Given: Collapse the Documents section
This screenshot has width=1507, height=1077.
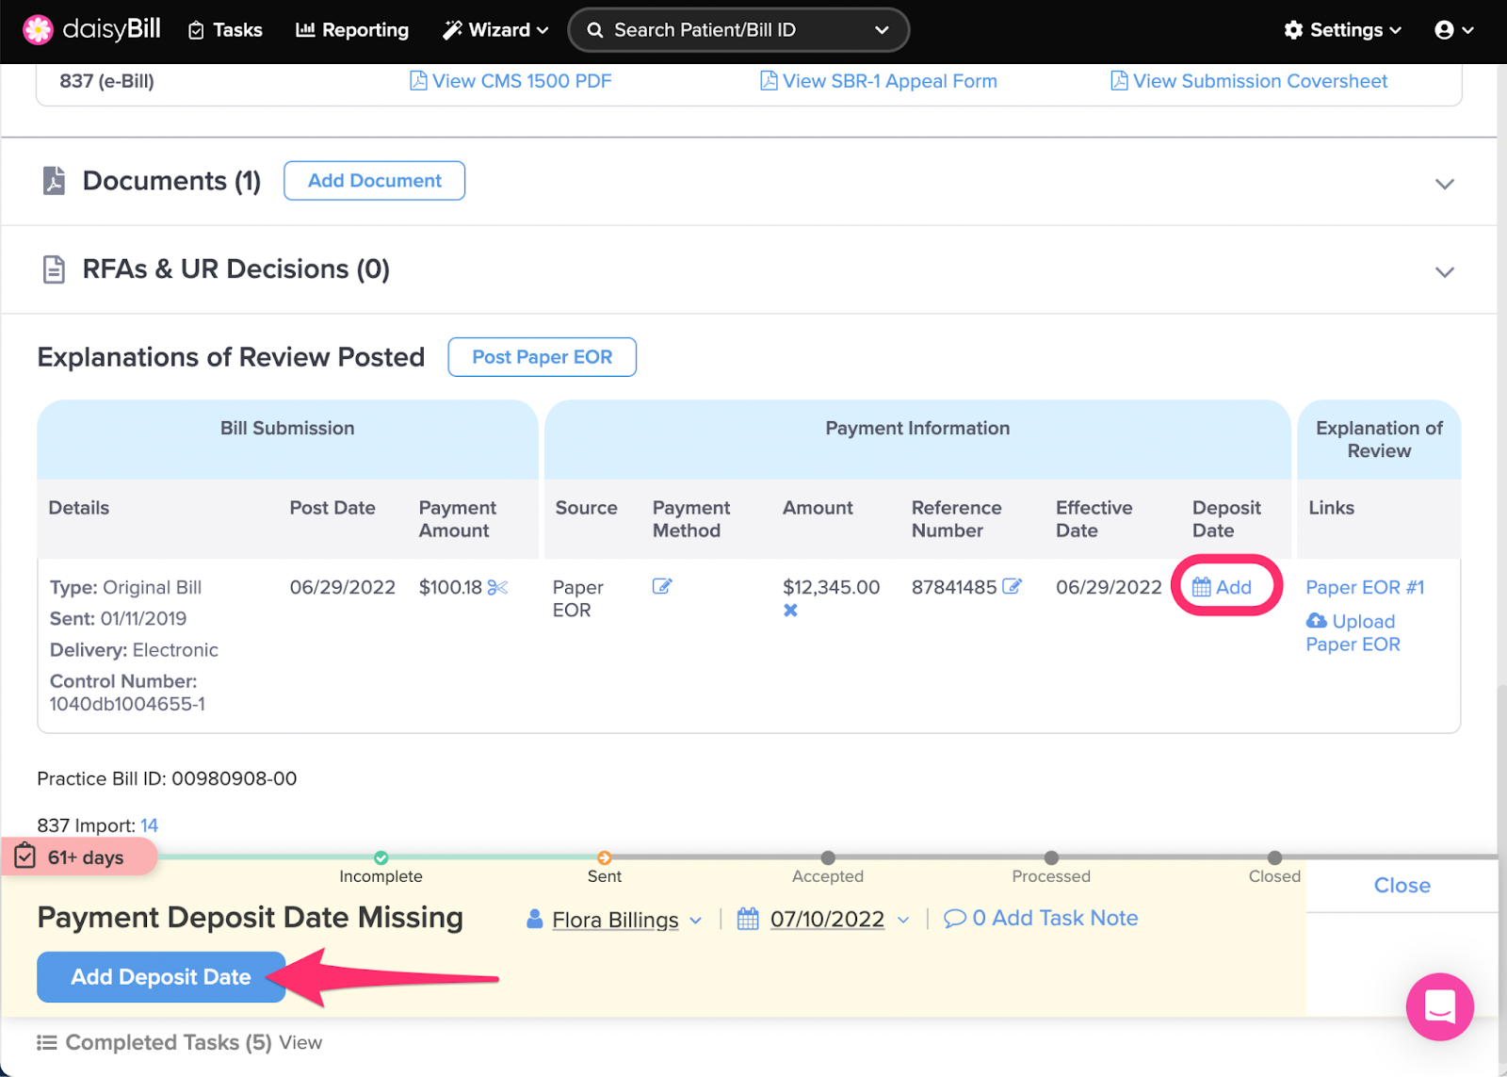Looking at the screenshot, I should 1444,184.
